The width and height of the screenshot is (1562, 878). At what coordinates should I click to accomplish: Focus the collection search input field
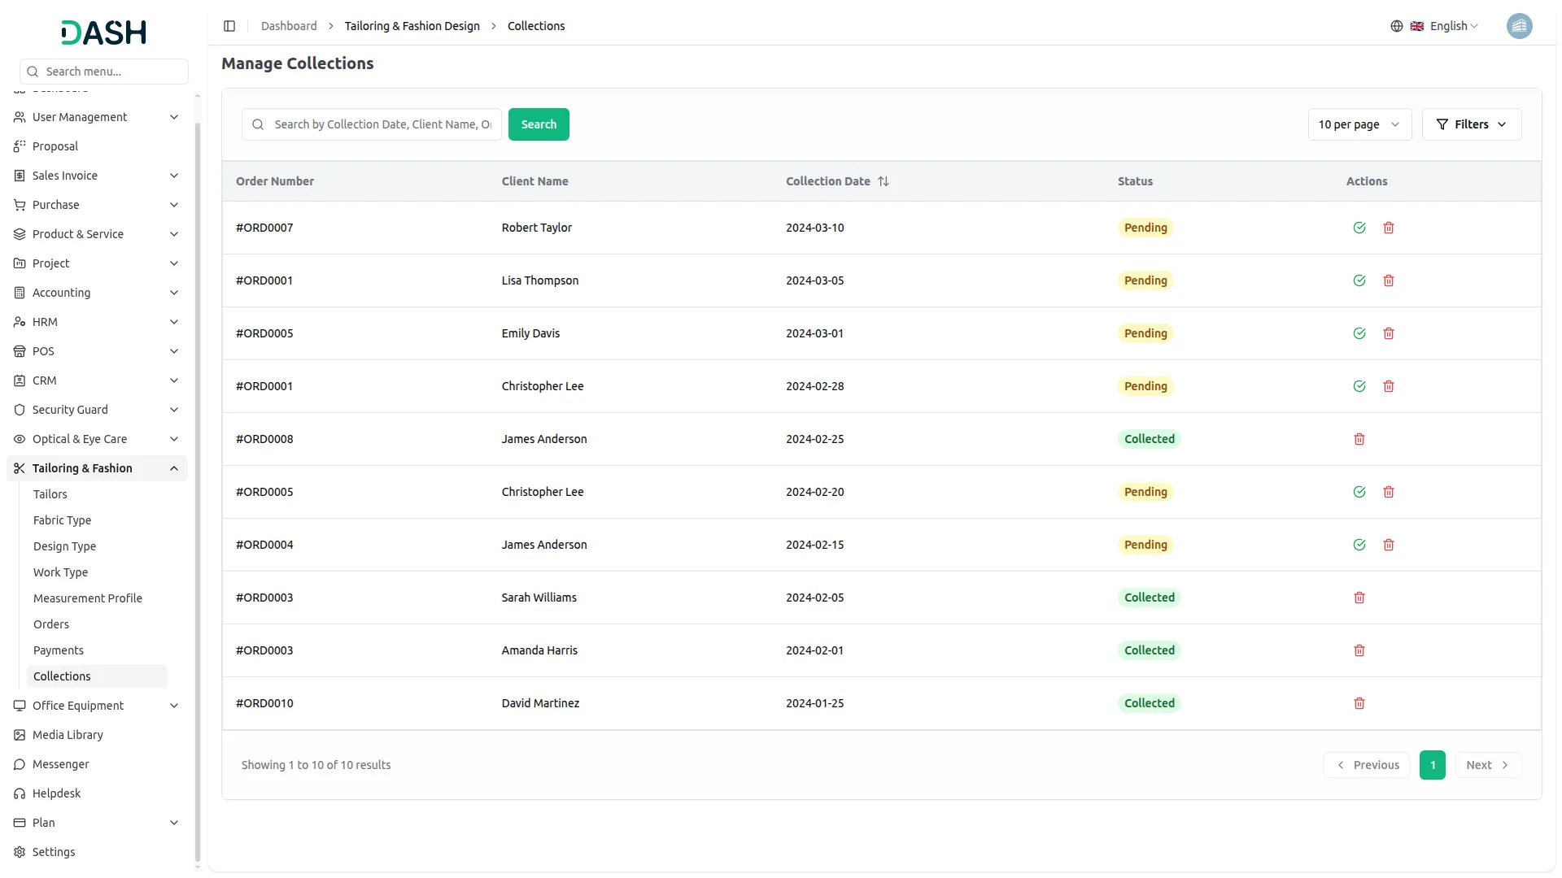coord(372,124)
